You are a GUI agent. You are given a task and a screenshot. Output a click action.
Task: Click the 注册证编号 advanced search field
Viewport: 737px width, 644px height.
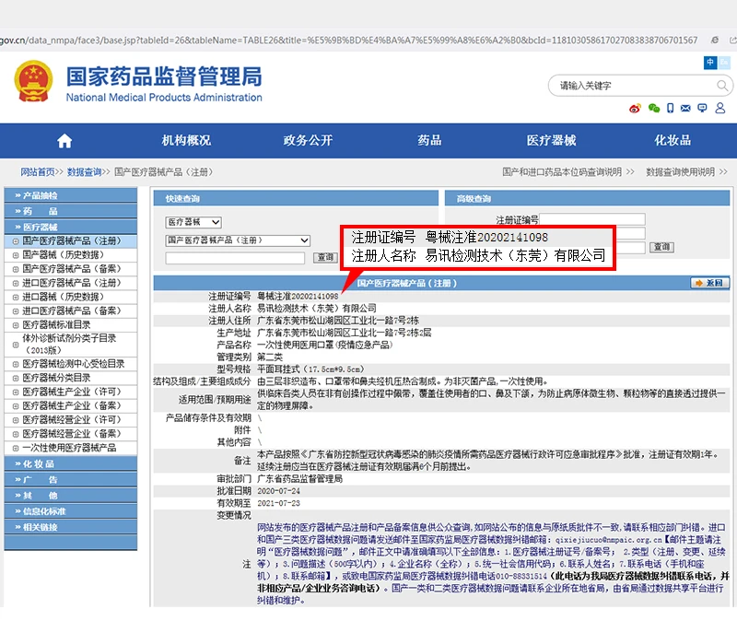[592, 219]
